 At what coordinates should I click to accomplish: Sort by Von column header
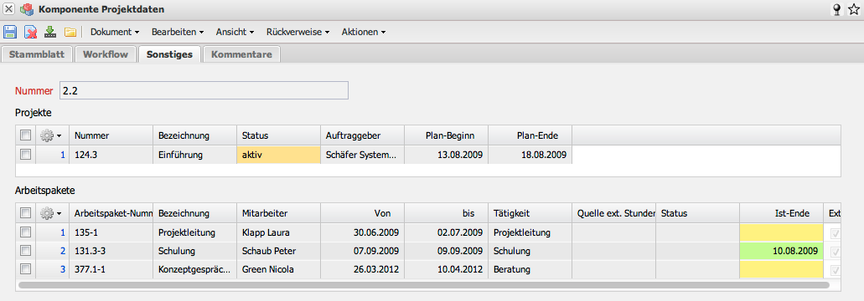coord(362,213)
